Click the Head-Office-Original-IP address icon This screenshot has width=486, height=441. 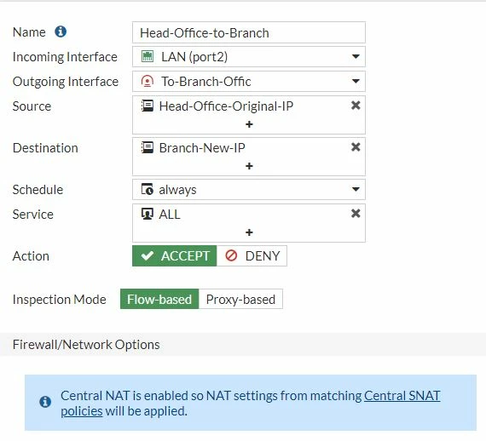pos(148,106)
